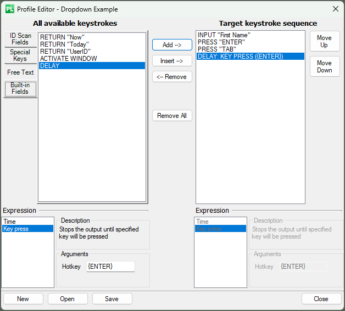The width and height of the screenshot is (345, 311).
Task: Open the Built-in Fields tab
Action: (20, 88)
